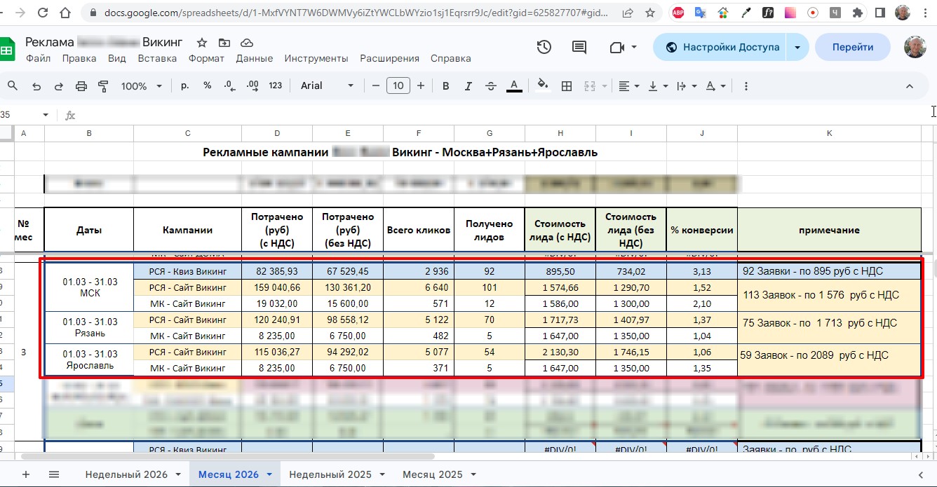Star the document with star icon
The height and width of the screenshot is (487, 937).
tap(202, 43)
